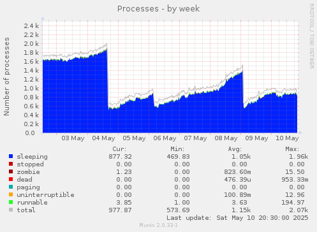The height and width of the screenshot is (232, 317).
Task: Click the sleeping average value 1.05k
Action: pyautogui.click(x=241, y=157)
